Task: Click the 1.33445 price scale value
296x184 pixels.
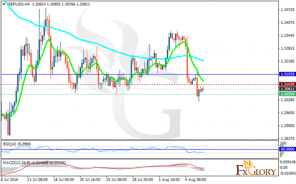Action: click(288, 36)
